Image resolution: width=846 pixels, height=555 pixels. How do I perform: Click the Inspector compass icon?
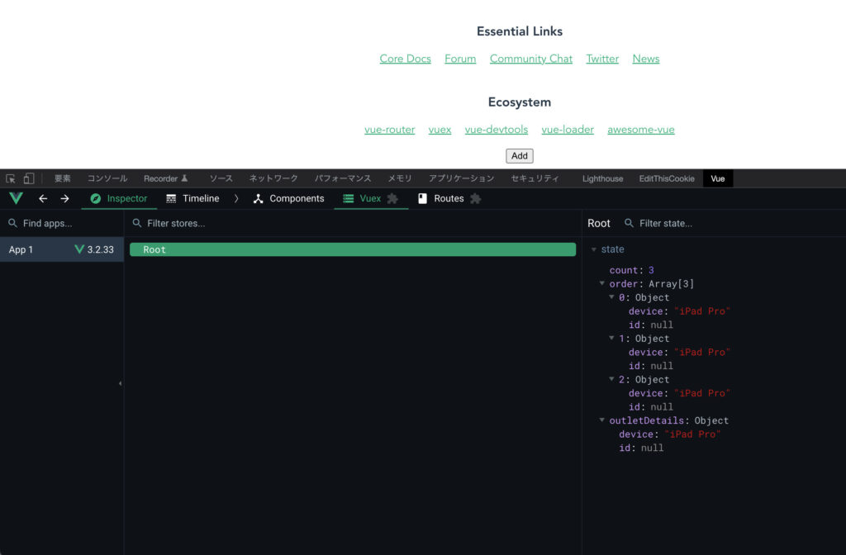(x=96, y=198)
